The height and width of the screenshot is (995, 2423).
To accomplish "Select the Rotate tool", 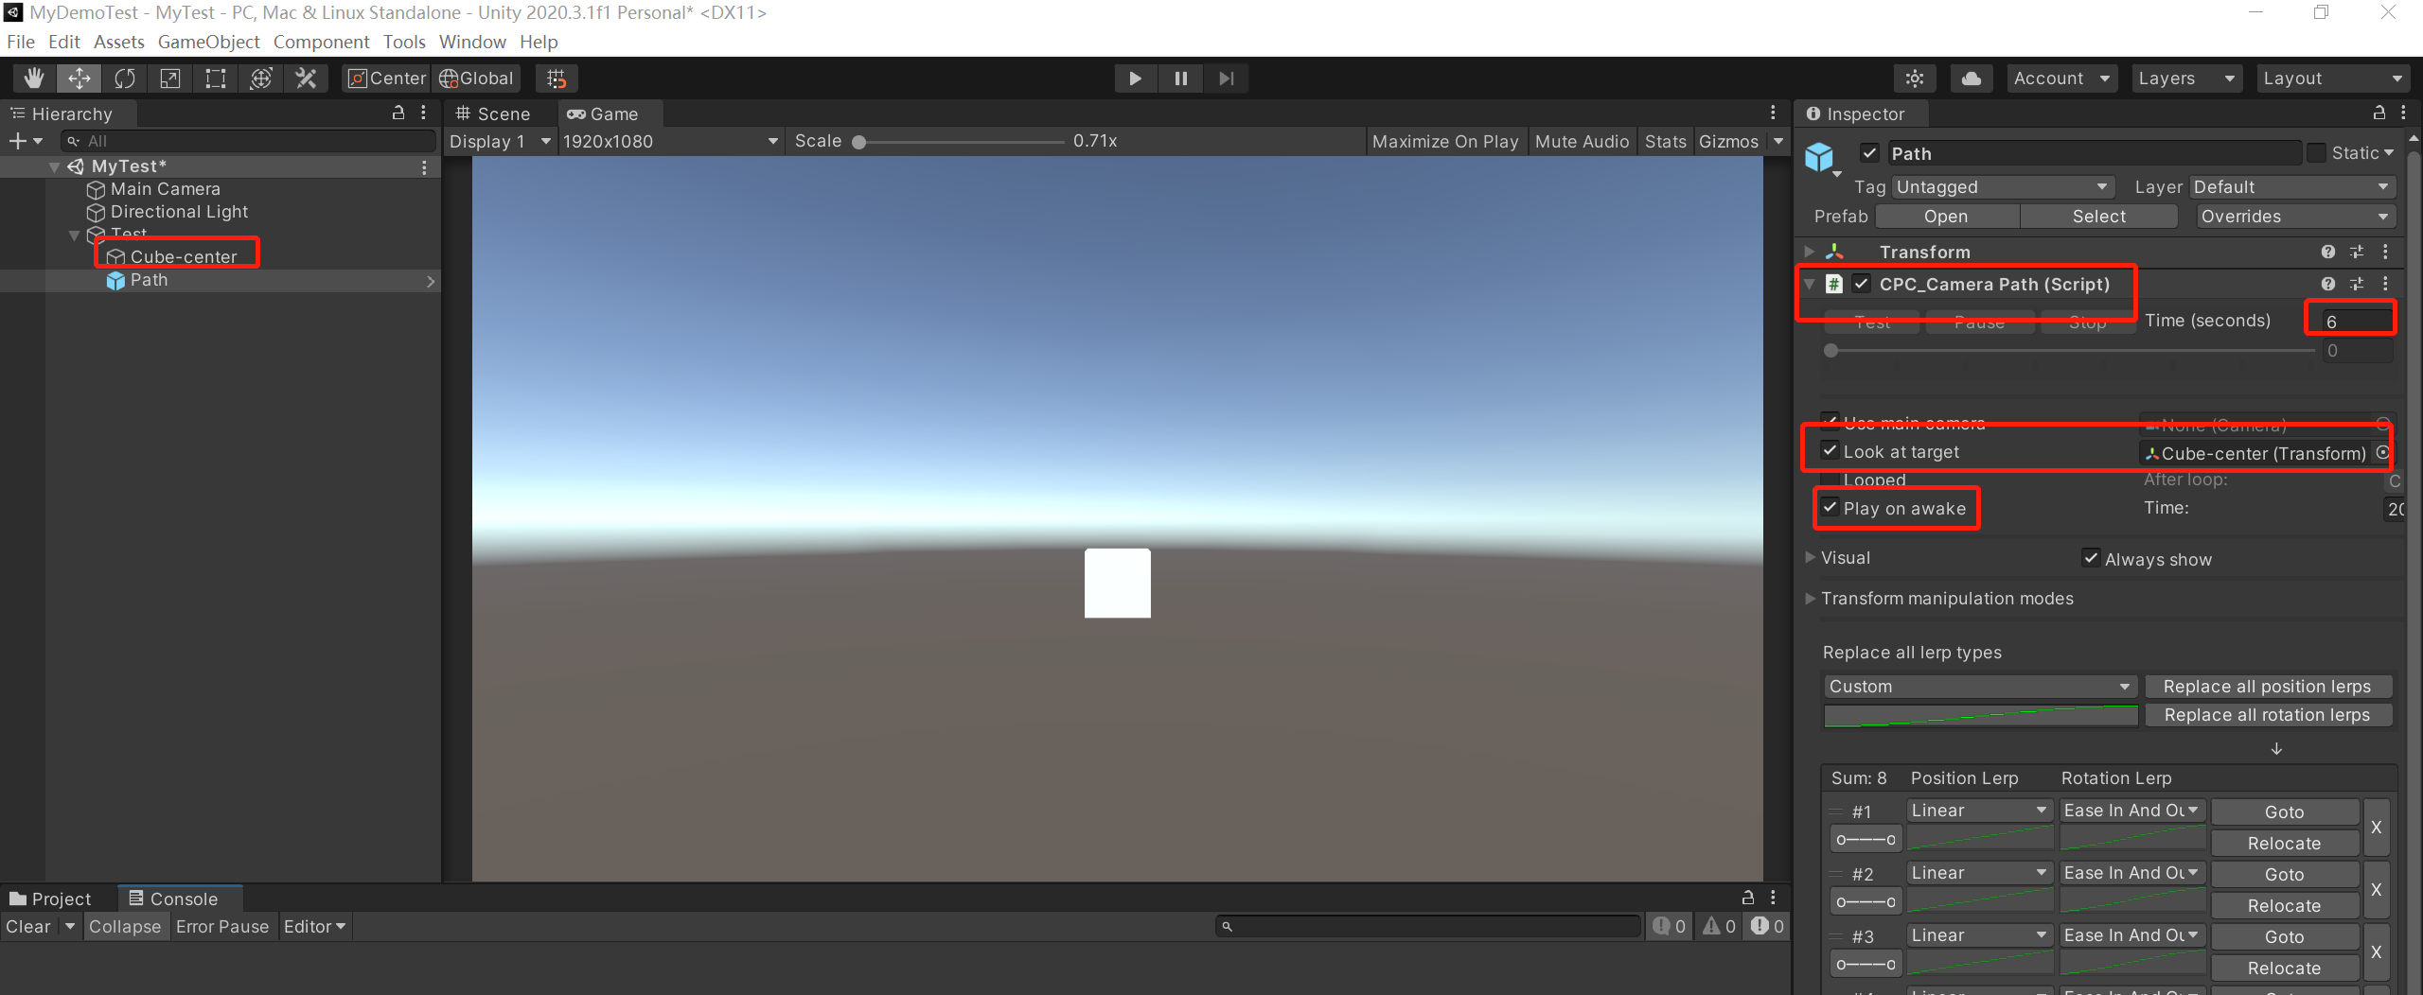I will tap(124, 78).
